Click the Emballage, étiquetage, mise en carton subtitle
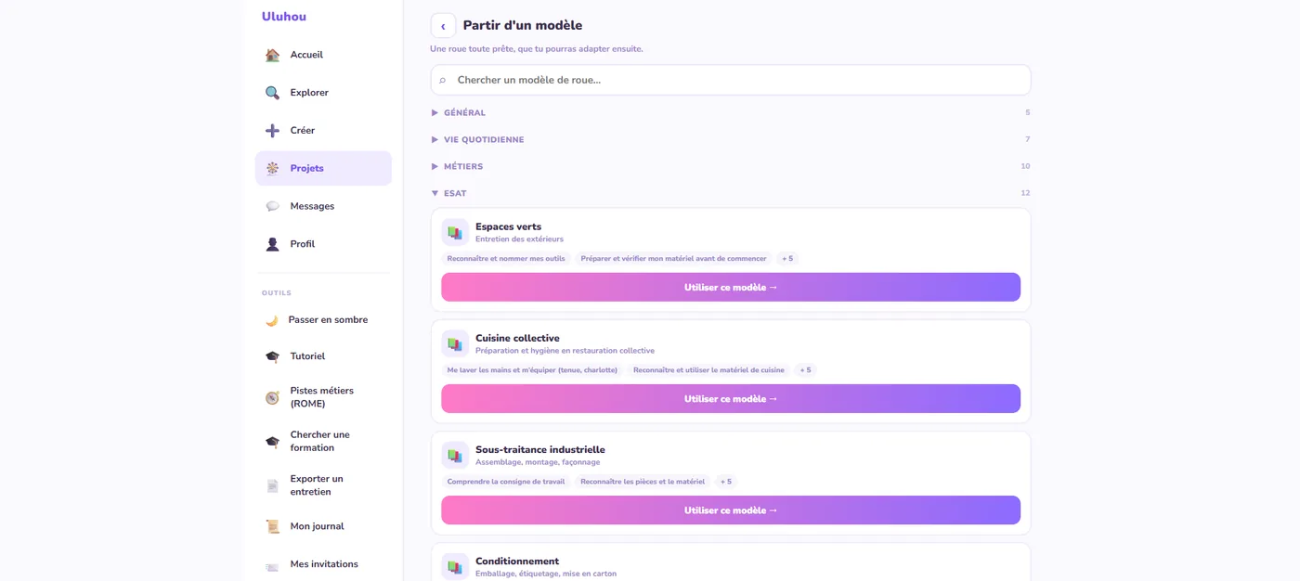 pyautogui.click(x=546, y=574)
